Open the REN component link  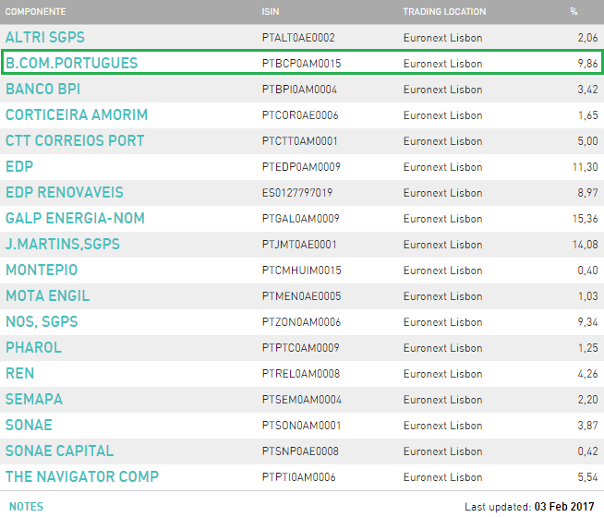tap(20, 373)
